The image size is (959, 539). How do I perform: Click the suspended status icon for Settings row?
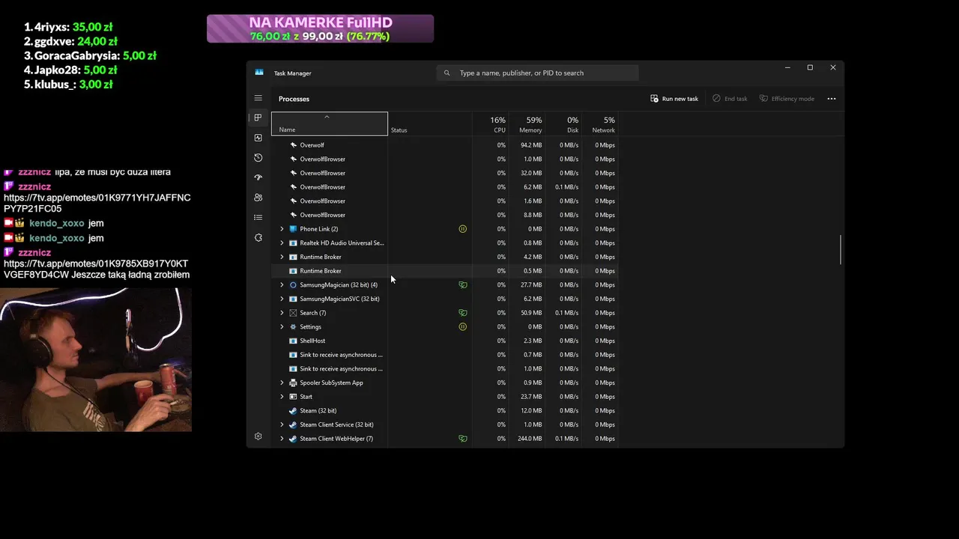click(462, 326)
